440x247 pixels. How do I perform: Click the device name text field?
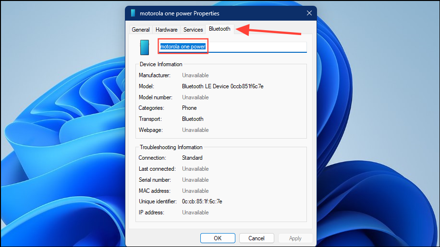pos(232,47)
